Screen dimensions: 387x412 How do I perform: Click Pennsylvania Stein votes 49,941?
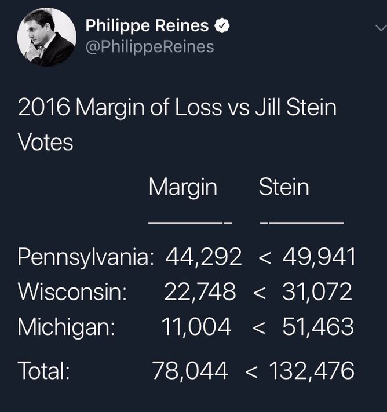pos(319,257)
